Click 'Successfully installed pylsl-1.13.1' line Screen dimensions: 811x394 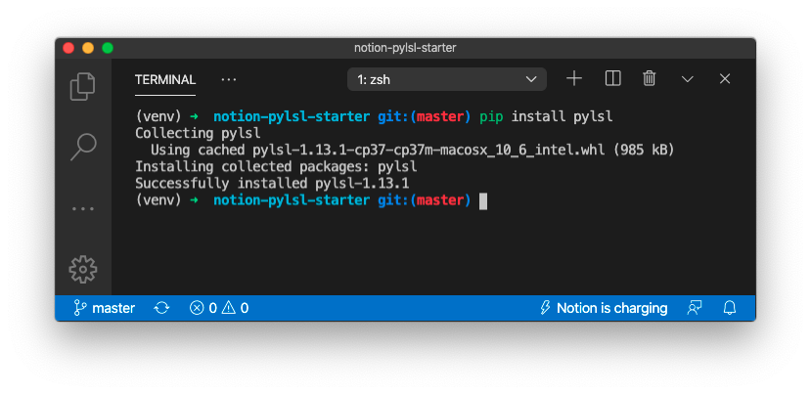coord(272,184)
